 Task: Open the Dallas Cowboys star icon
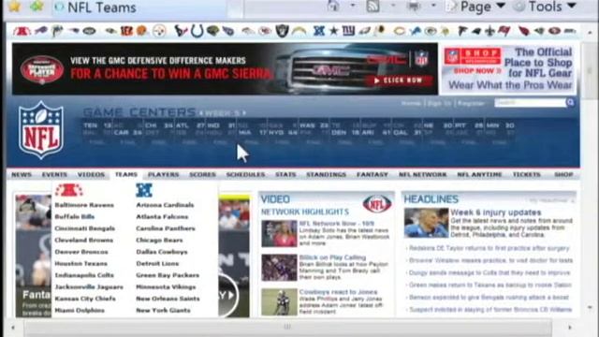point(334,31)
